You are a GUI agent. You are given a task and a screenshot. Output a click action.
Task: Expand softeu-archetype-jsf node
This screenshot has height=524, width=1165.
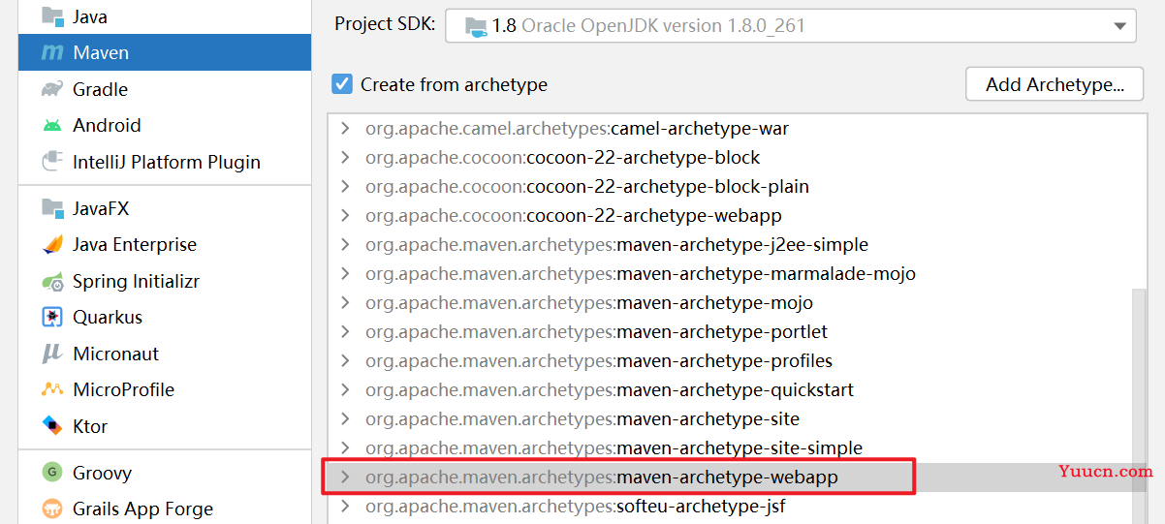[x=344, y=506]
